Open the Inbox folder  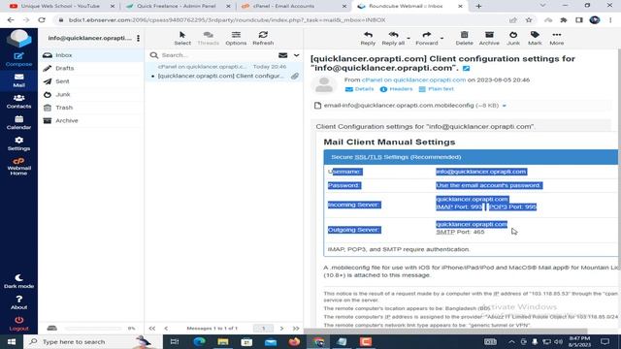[x=91, y=55]
